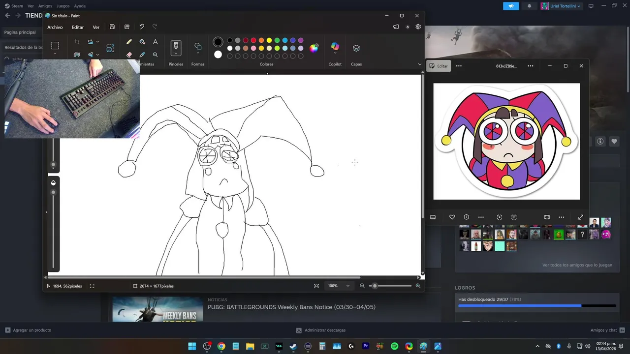Click Ver todos los amigos link
The image size is (630, 354).
577,265
